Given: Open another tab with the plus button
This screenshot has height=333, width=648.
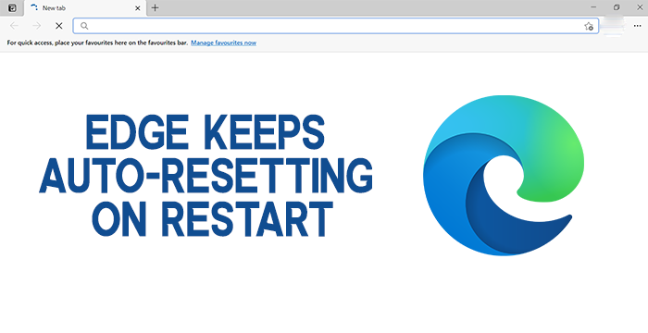Looking at the screenshot, I should [x=155, y=7].
